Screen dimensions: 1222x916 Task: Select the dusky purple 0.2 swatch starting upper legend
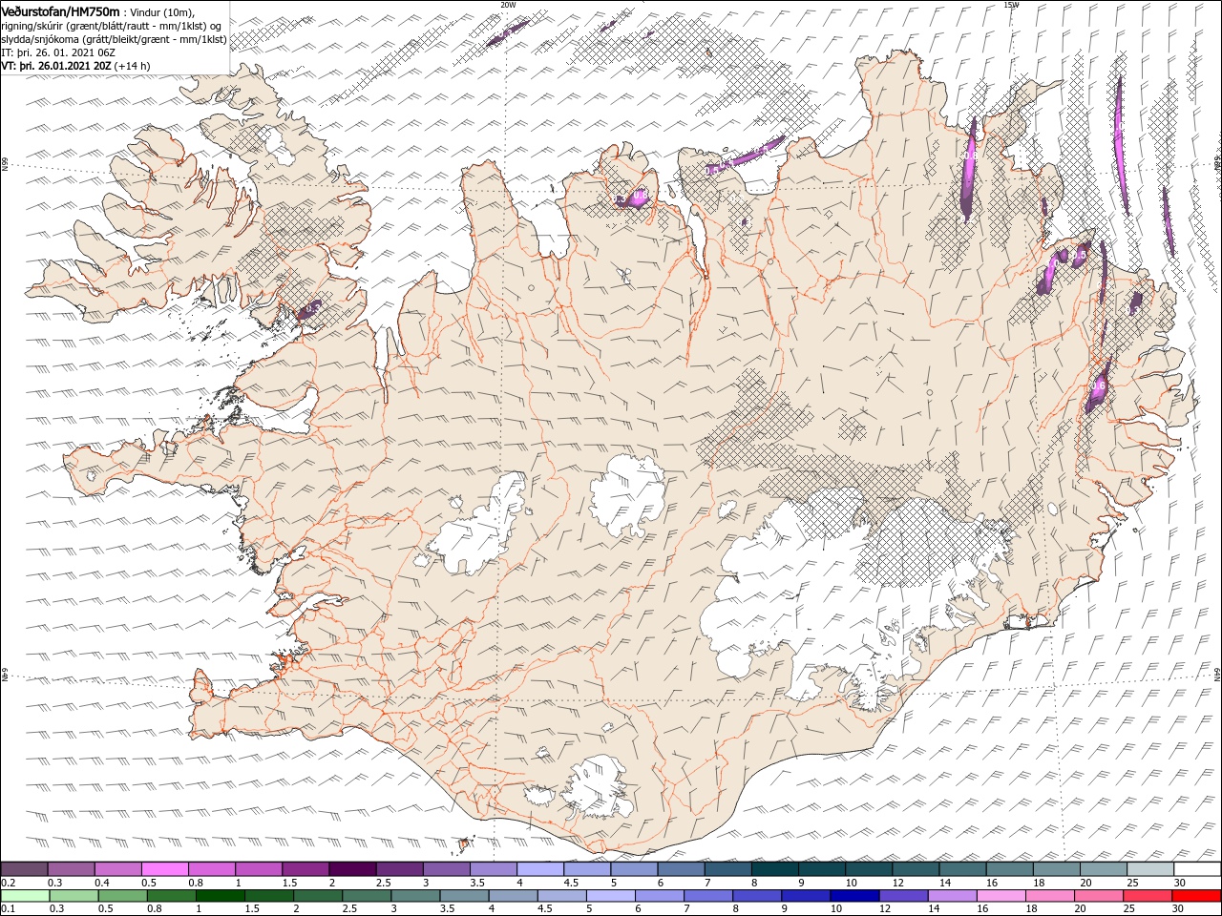(x=24, y=869)
